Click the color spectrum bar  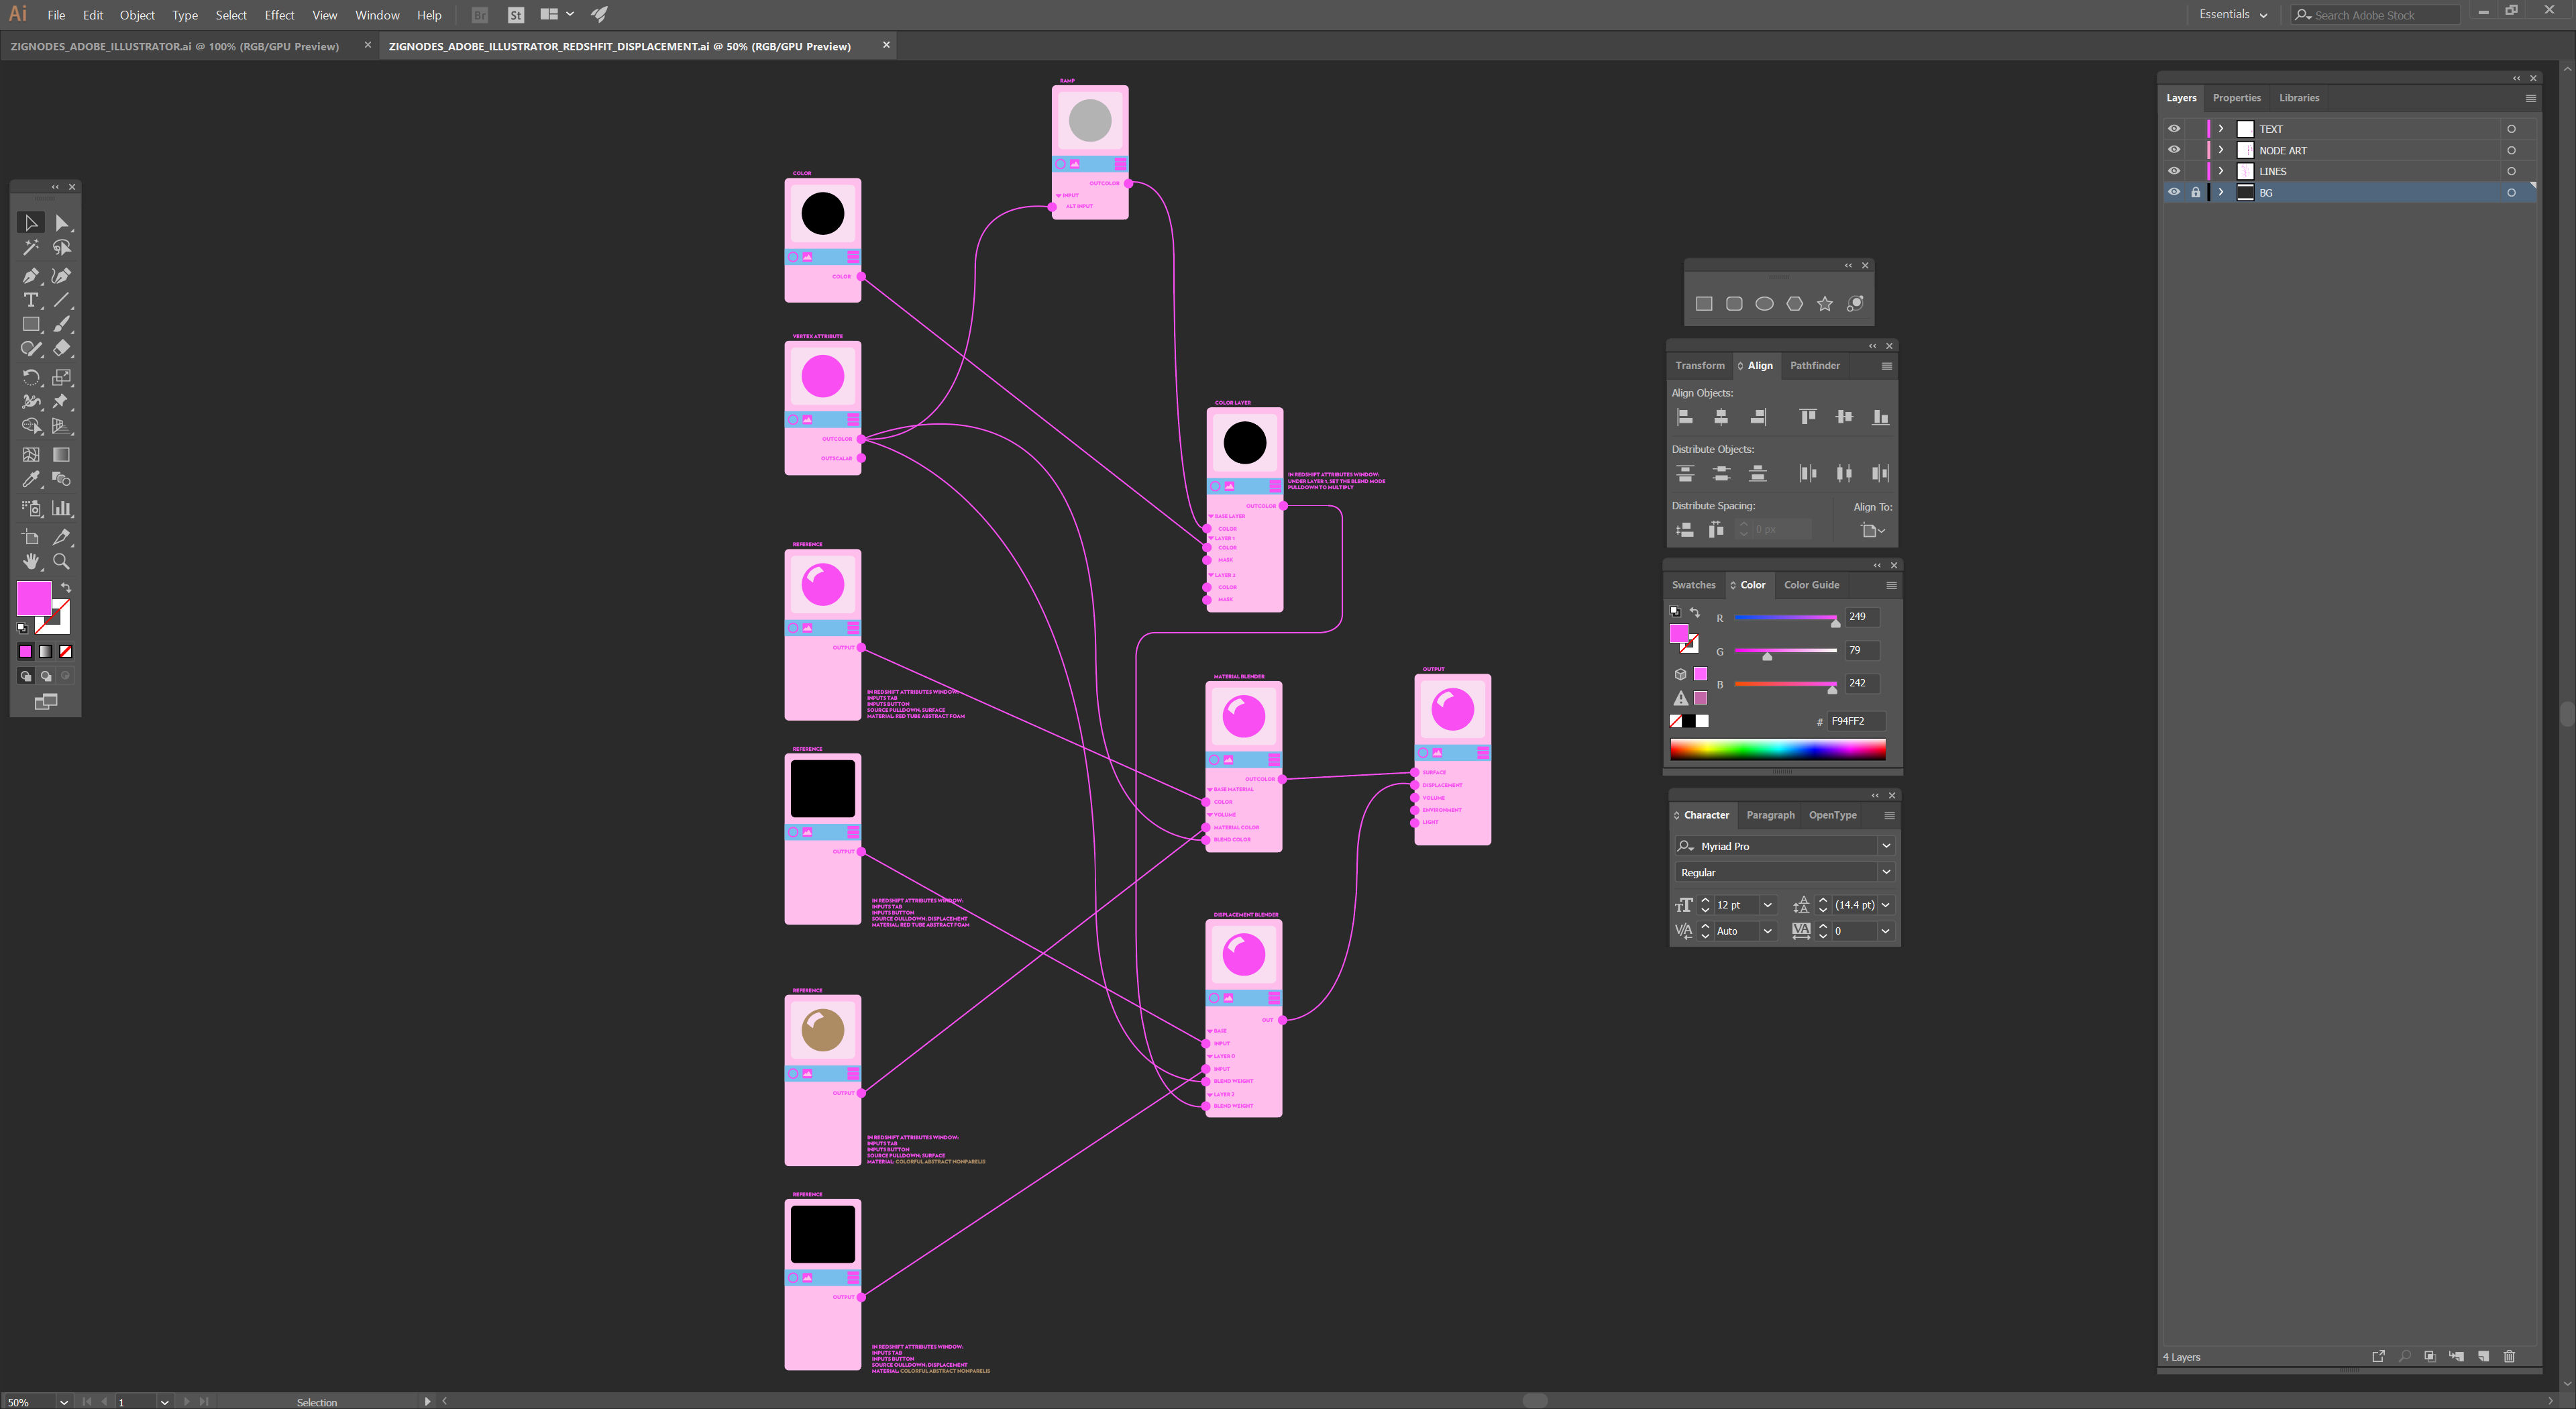pyautogui.click(x=1777, y=750)
